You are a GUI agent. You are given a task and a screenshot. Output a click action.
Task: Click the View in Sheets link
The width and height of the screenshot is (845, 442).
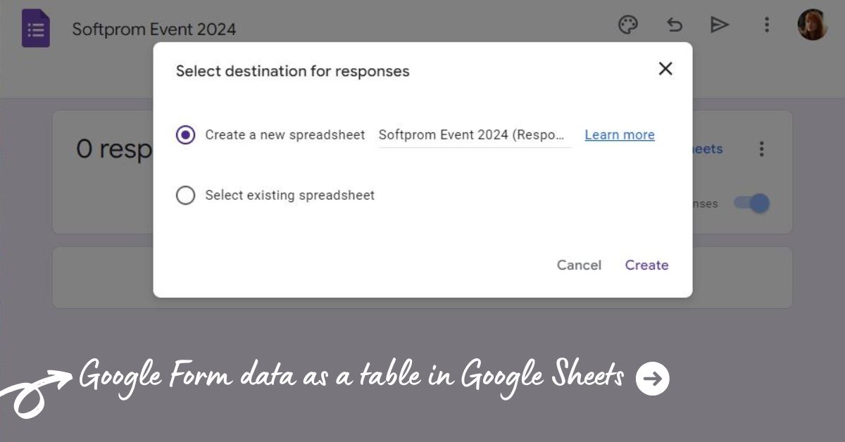point(706,149)
